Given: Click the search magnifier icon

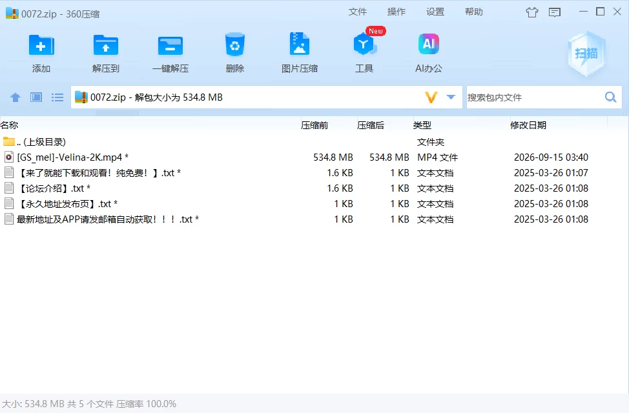Looking at the screenshot, I should click(x=610, y=97).
